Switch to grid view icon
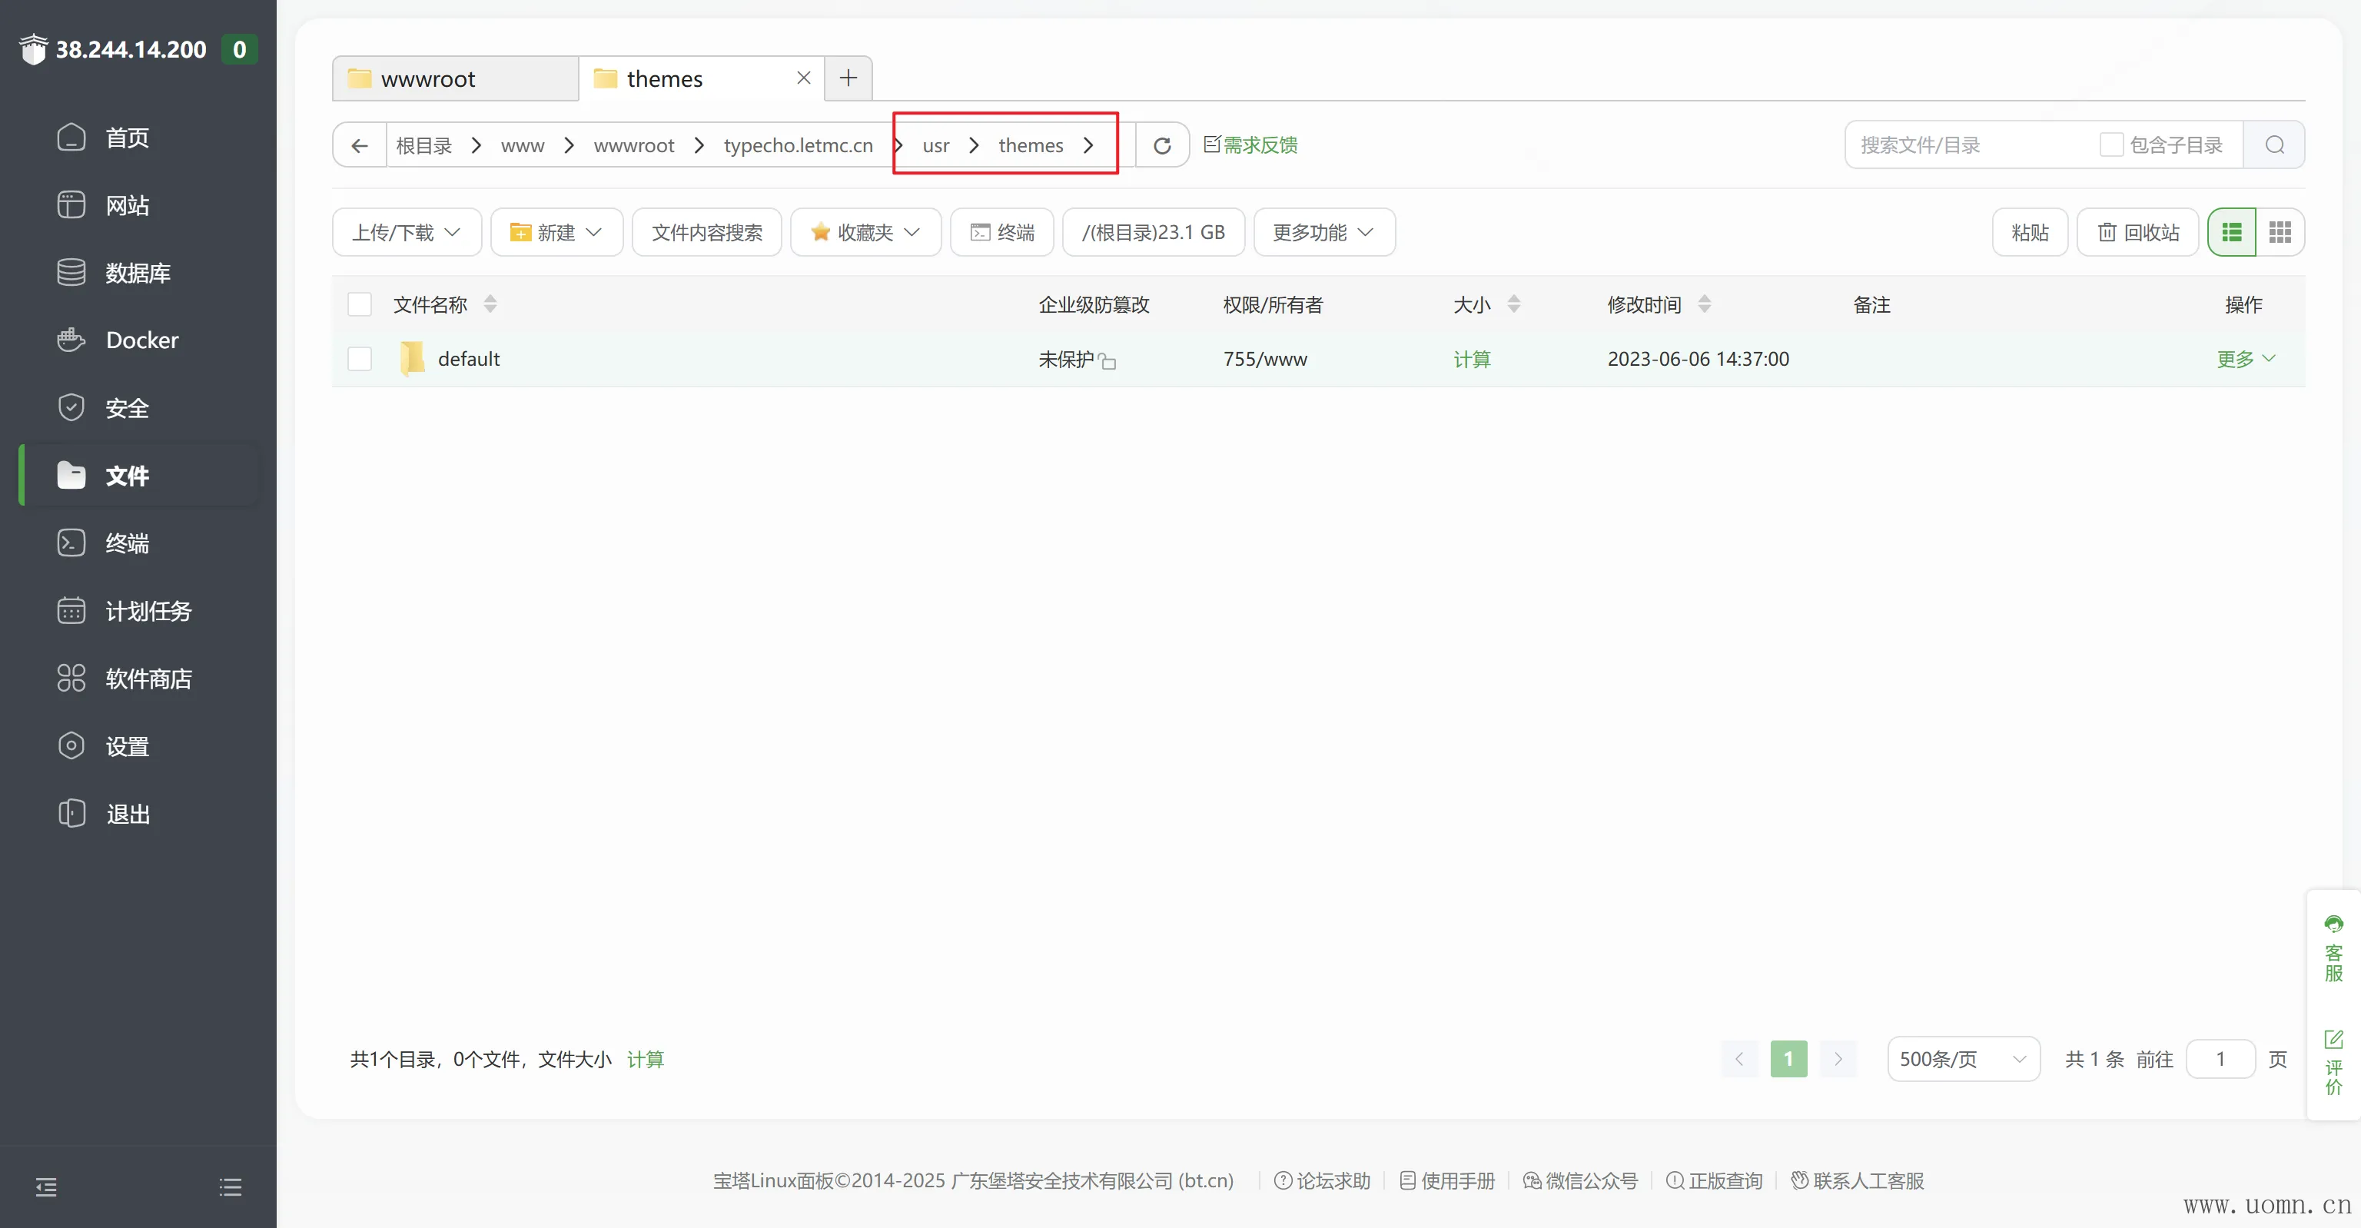Image resolution: width=2361 pixels, height=1228 pixels. coord(2280,233)
